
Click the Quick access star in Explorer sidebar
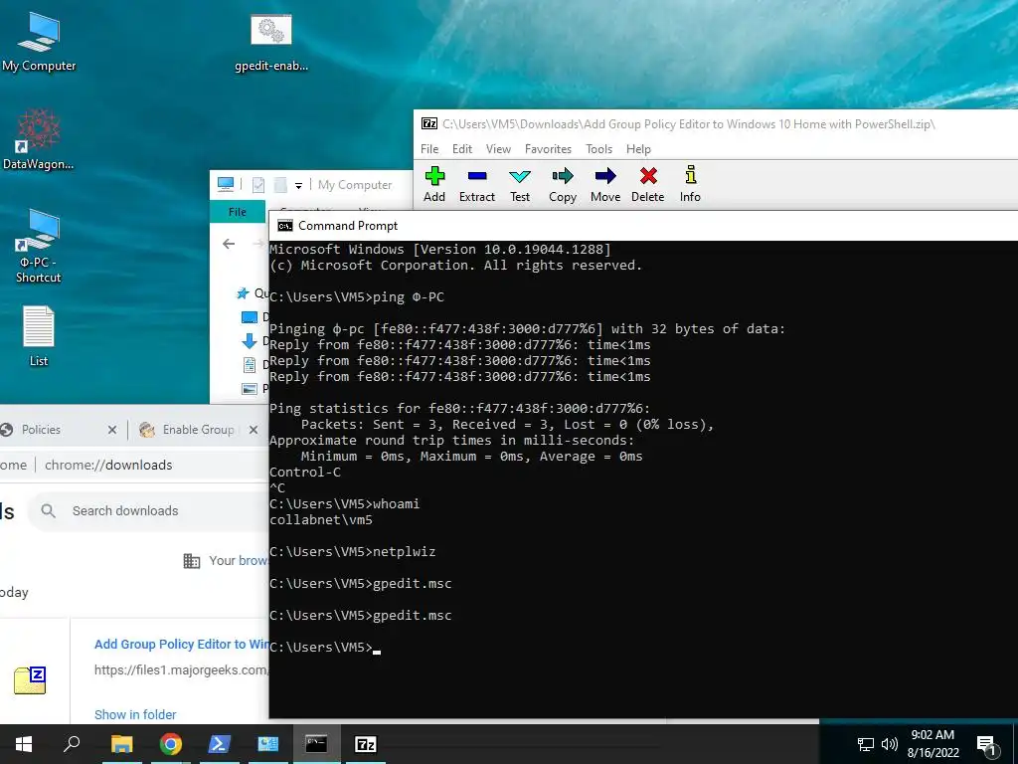(x=243, y=293)
